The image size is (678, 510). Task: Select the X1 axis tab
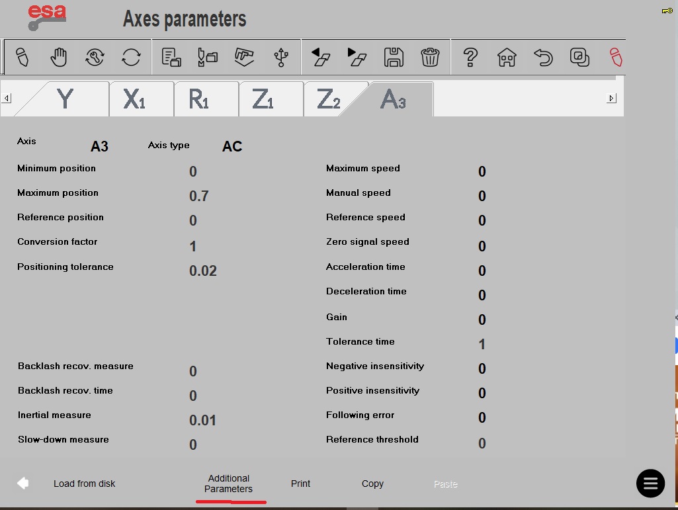134,99
